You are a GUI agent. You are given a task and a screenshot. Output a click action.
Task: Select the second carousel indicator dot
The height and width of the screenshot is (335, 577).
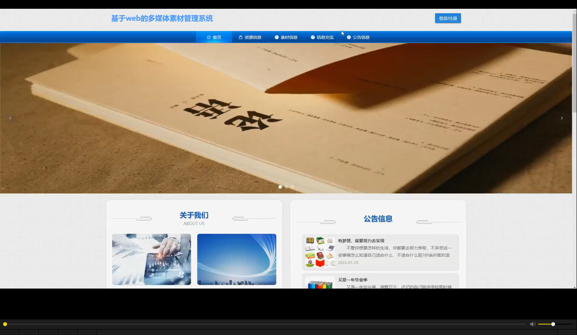[286, 187]
